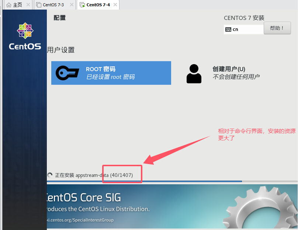Click the 正在安装 appstream-data status text
This screenshot has width=298, height=230.
click(94, 175)
